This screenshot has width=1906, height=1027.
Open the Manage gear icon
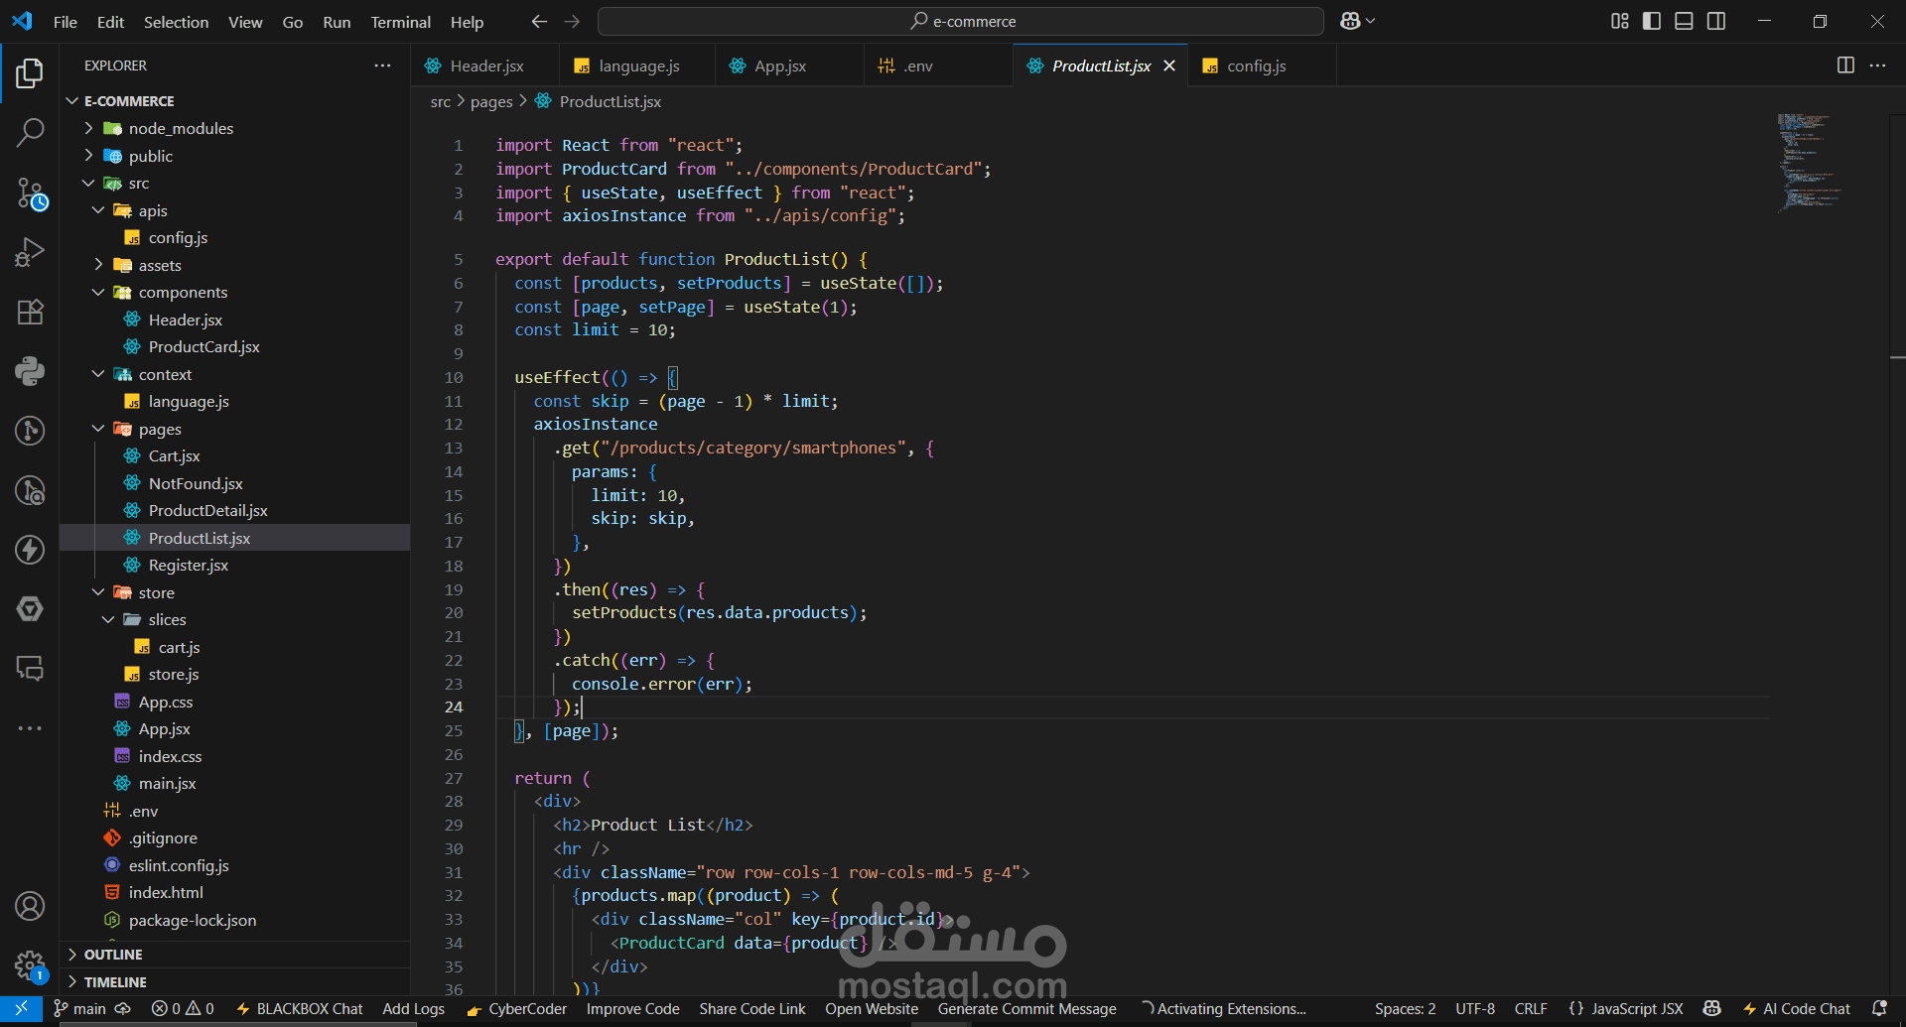(30, 964)
